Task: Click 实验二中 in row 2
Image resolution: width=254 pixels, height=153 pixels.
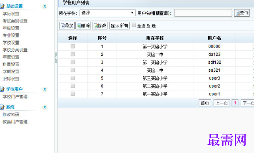Action: [x=155, y=55]
